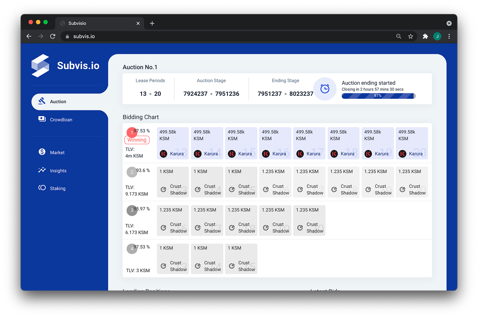
Task: Open the Auction sidebar item
Action: [x=70, y=102]
